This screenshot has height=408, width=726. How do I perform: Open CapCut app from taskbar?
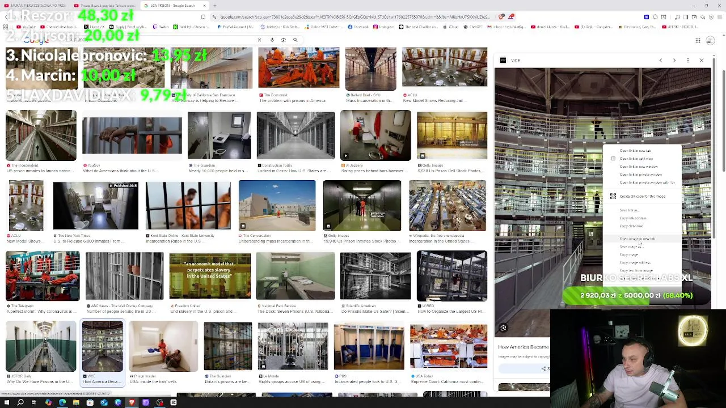click(174, 402)
